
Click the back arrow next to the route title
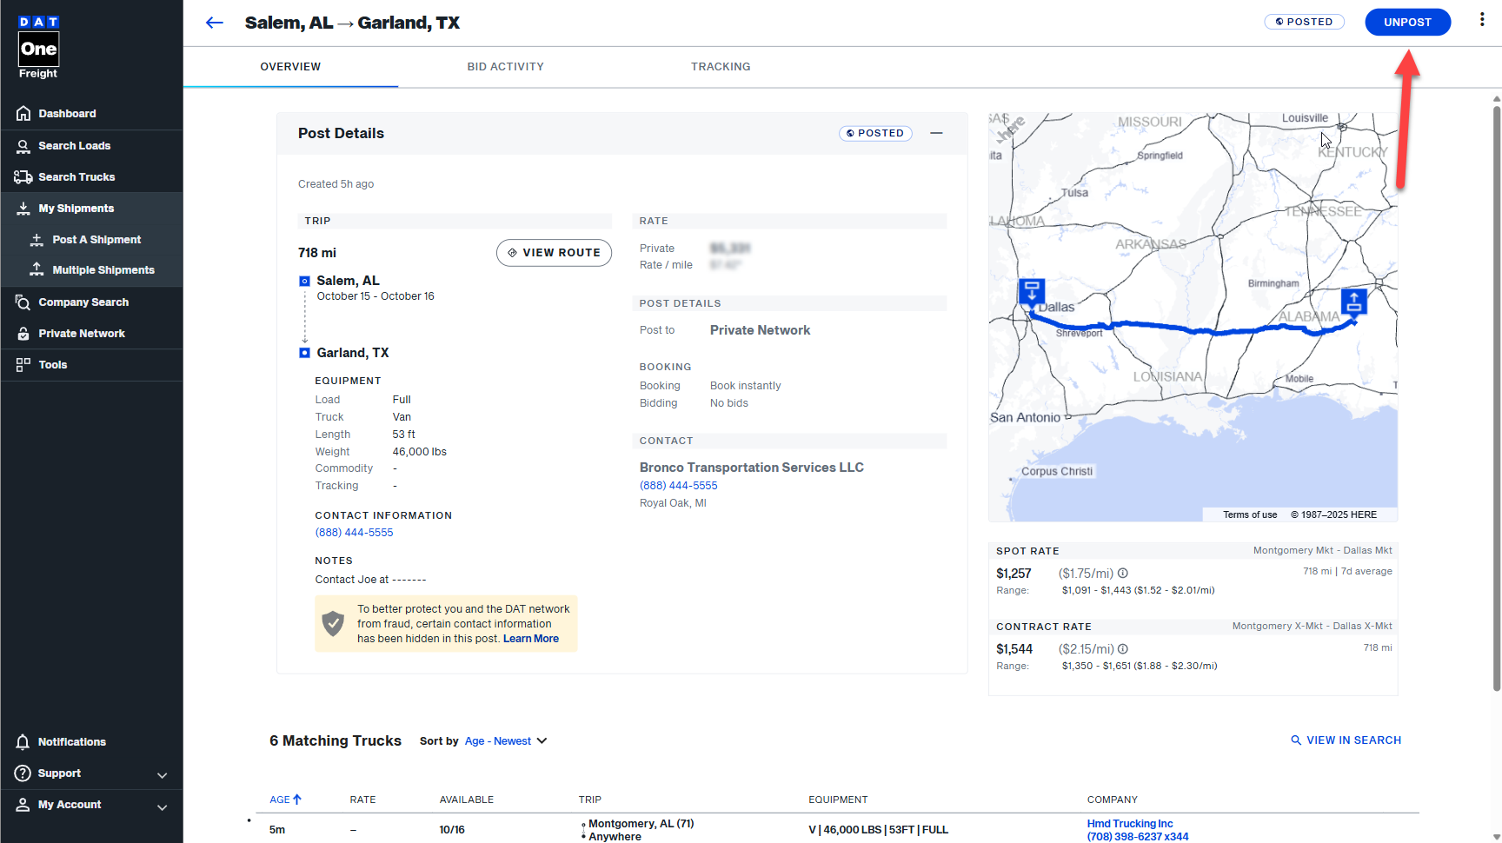[x=214, y=23]
